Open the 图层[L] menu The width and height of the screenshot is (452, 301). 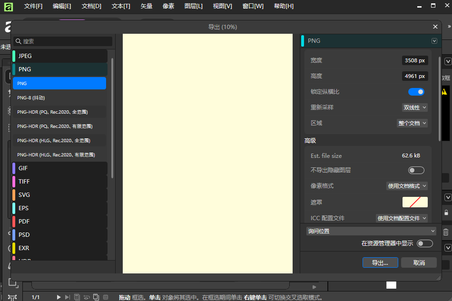click(194, 6)
